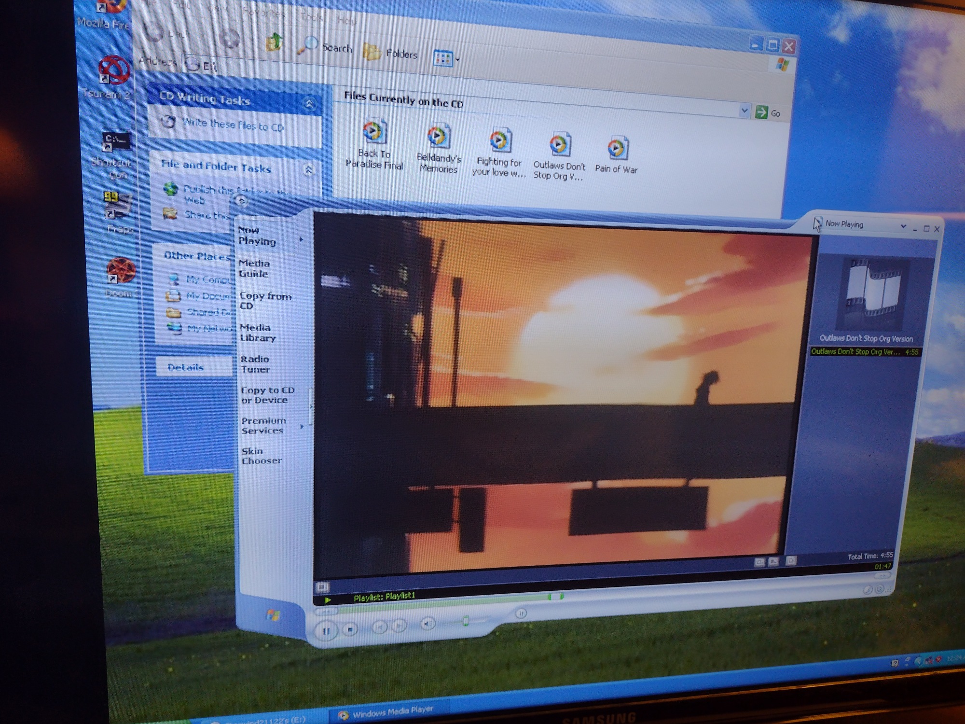Click the Next track button
The image size is (965, 724).
tap(400, 626)
